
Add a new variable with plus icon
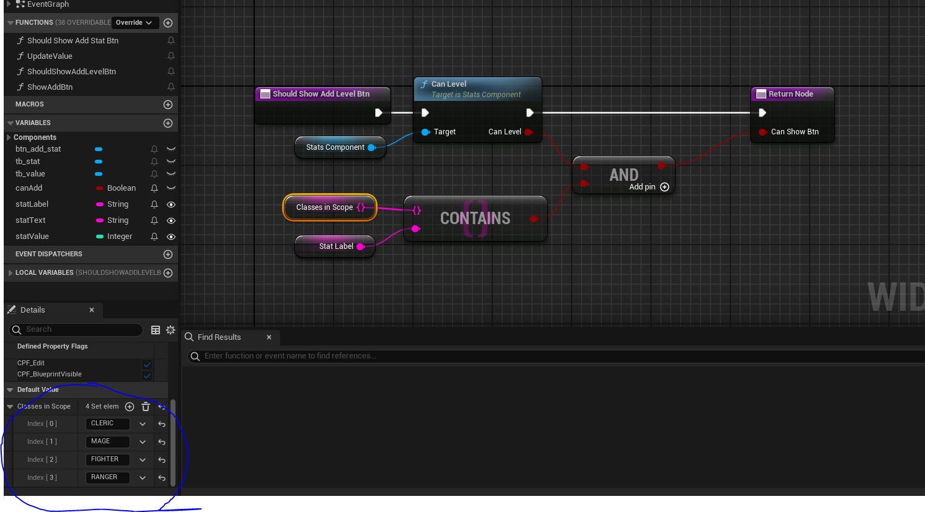click(168, 123)
